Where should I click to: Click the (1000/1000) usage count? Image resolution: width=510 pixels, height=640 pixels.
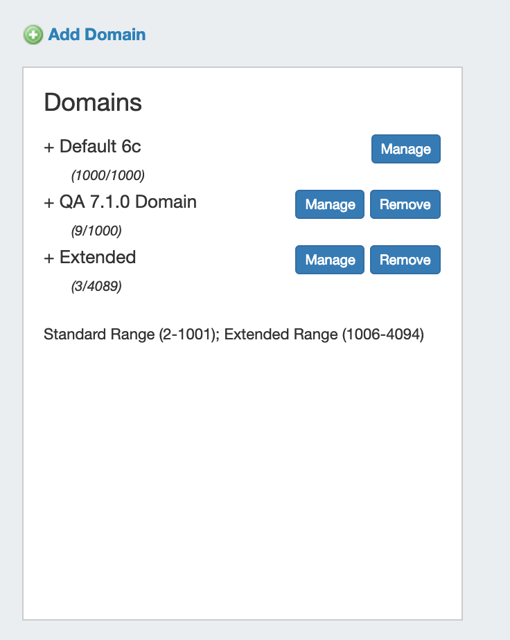(108, 175)
